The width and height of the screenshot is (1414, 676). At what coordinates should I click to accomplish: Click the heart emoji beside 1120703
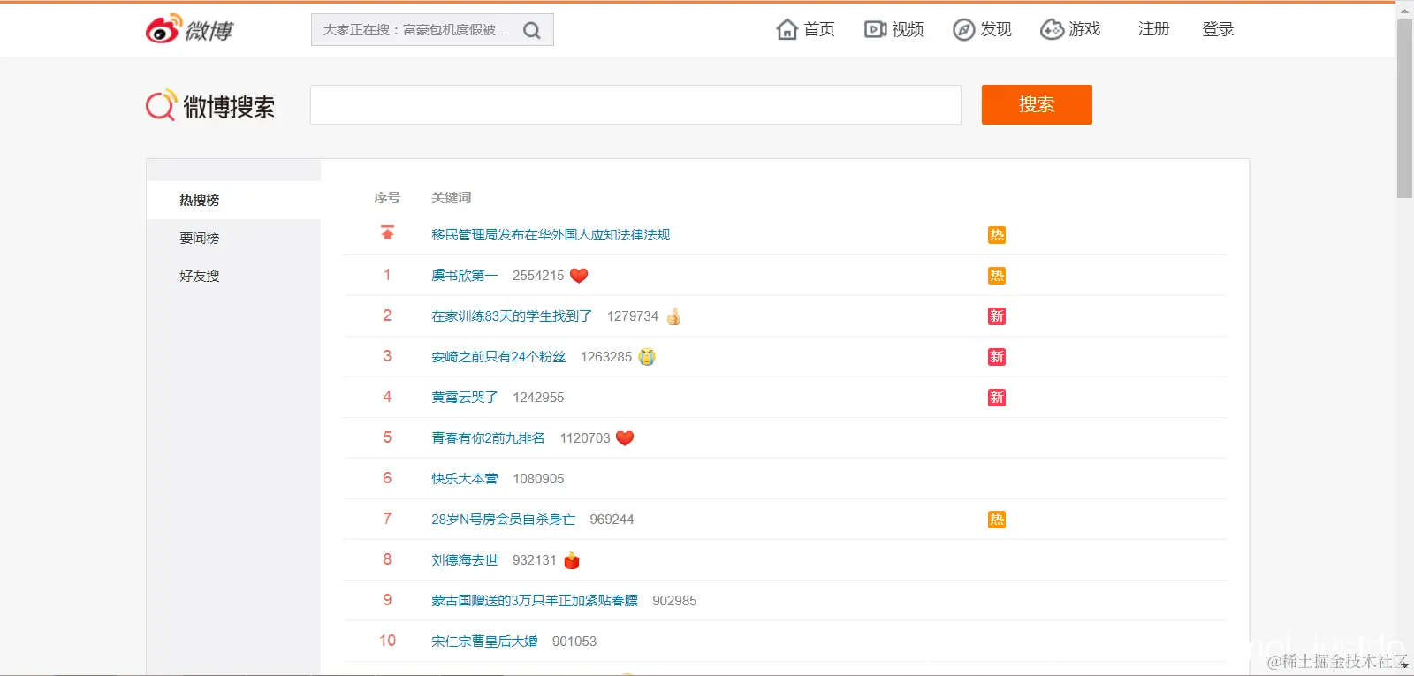click(x=625, y=438)
